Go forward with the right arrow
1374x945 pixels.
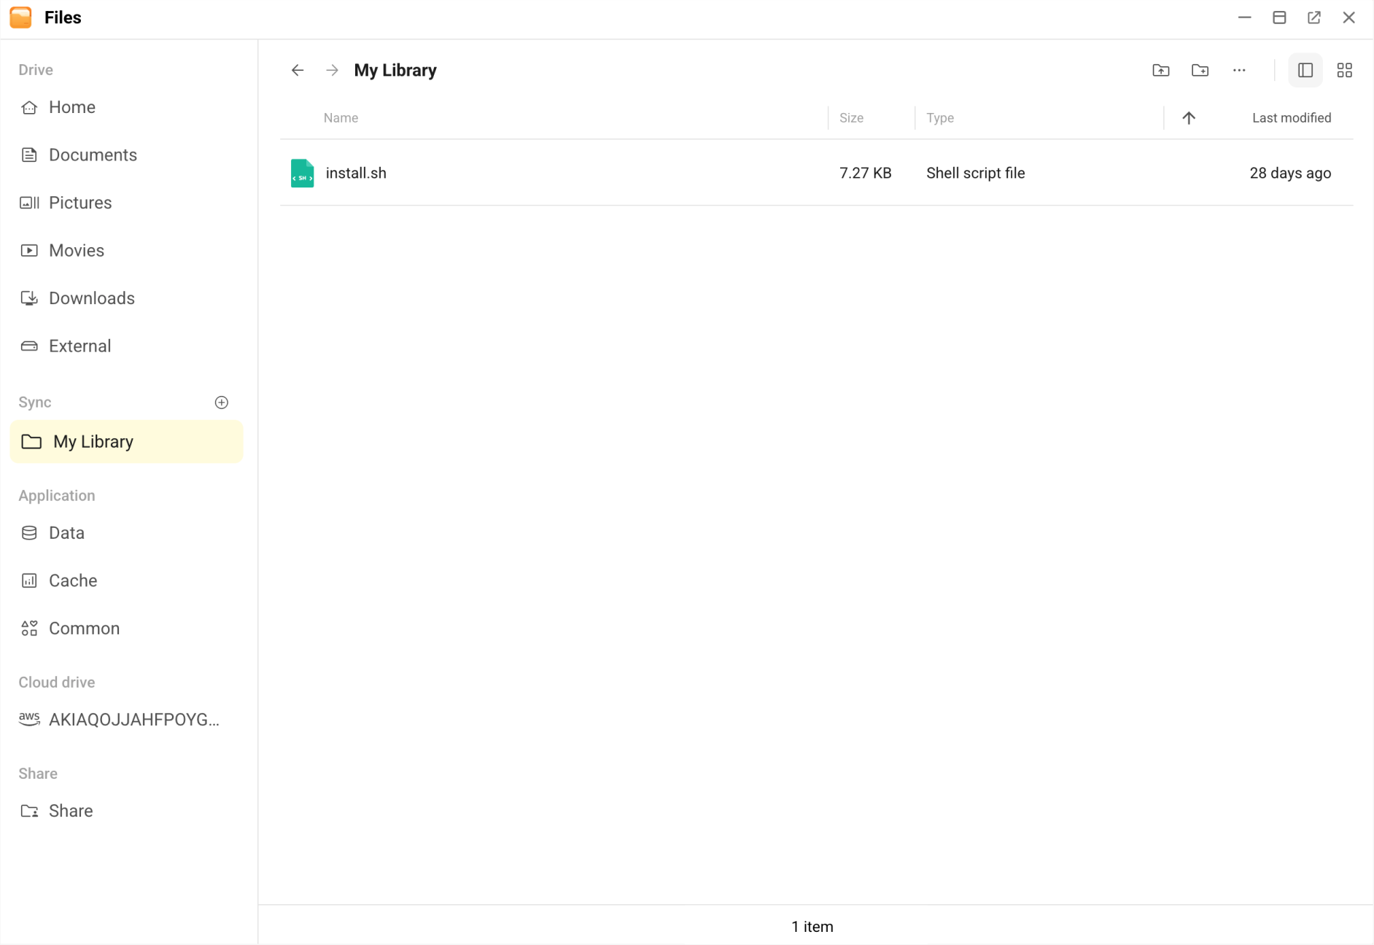tap(332, 70)
